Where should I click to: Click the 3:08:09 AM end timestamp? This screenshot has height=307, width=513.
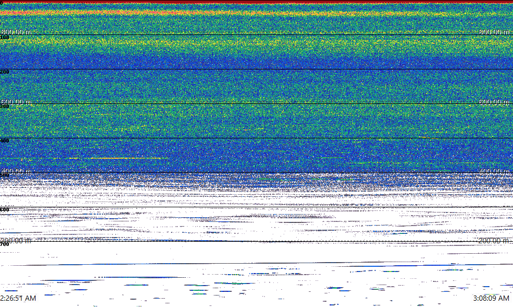(491, 298)
